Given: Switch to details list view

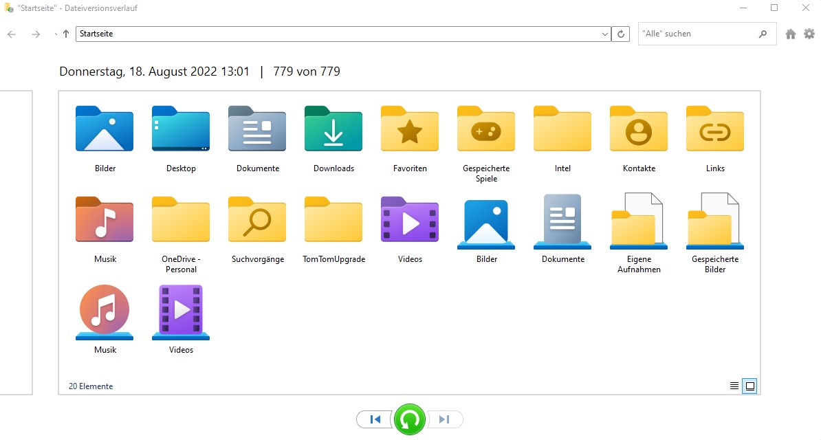Looking at the screenshot, I should [734, 386].
